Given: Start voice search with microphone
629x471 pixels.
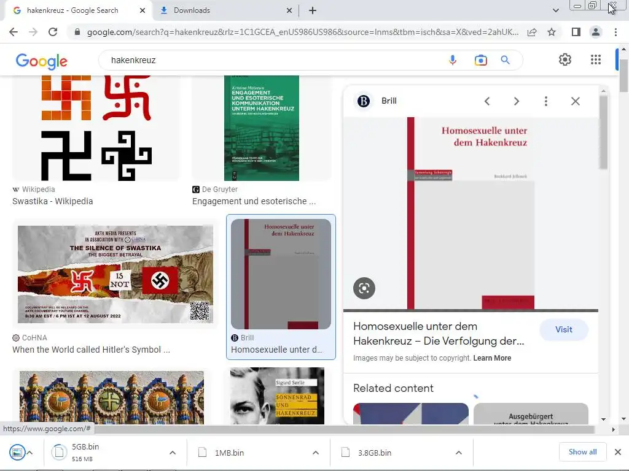Looking at the screenshot, I should coord(453,60).
